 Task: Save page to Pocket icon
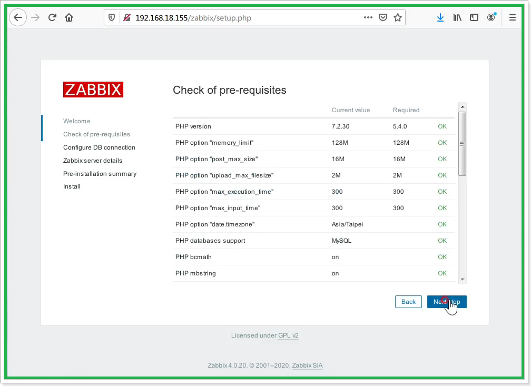pos(383,17)
